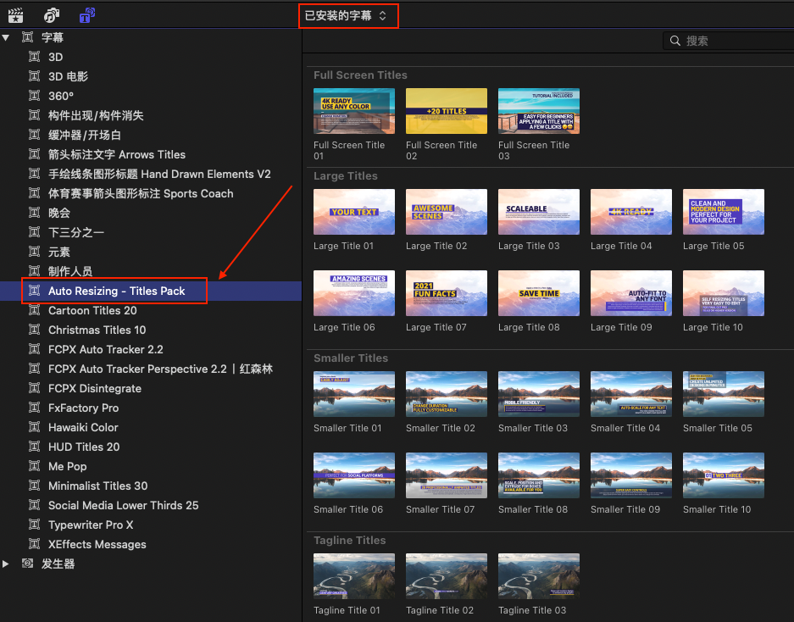
Task: Select Smaller Title 03 thumbnail
Action: coord(539,394)
